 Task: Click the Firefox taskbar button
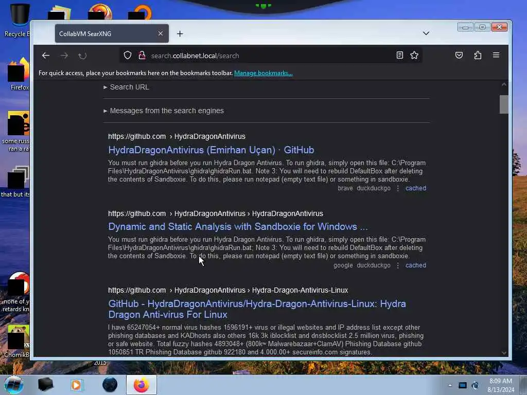pos(142,385)
